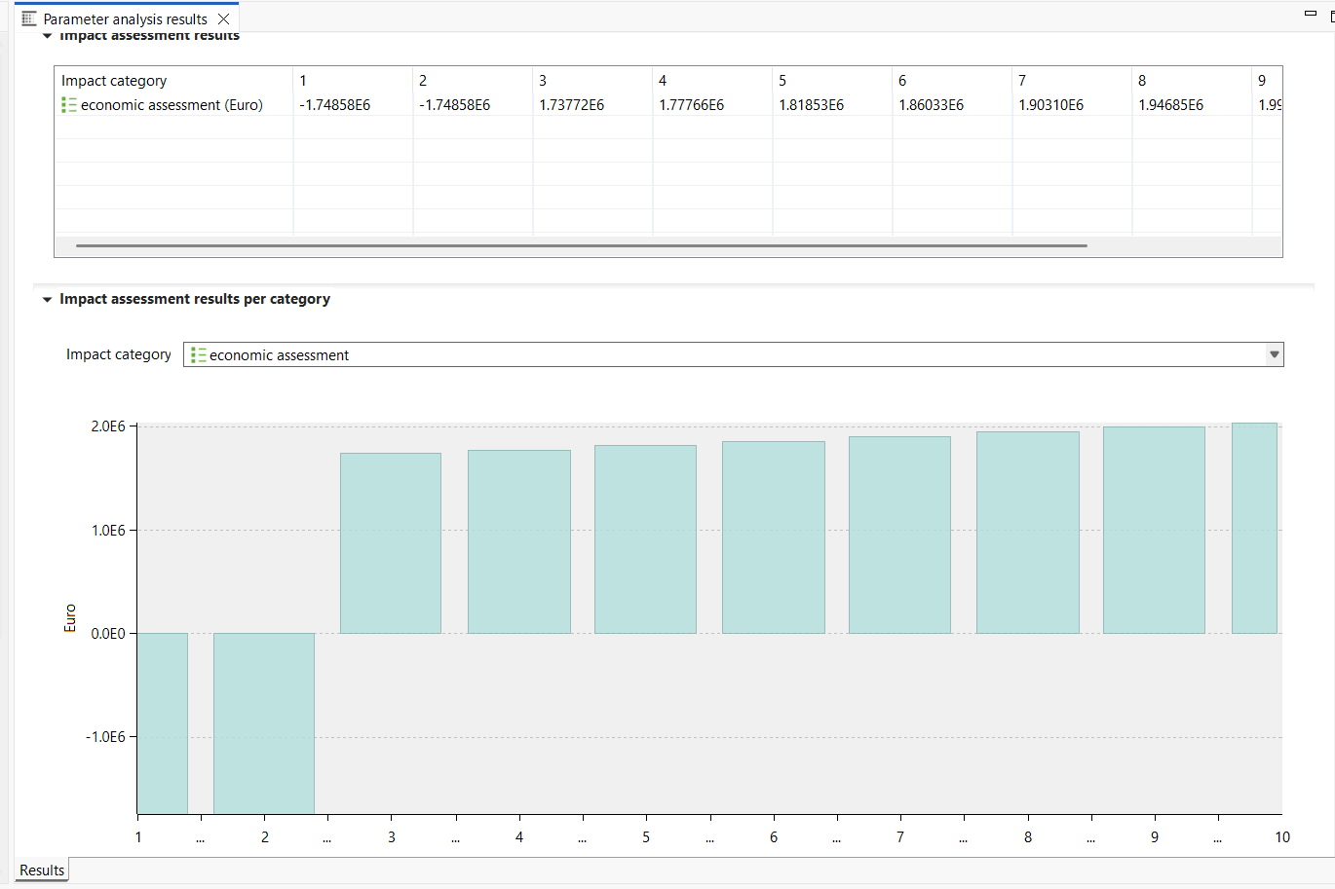
Task: Close the Parameter analysis results tab
Action: (224, 19)
